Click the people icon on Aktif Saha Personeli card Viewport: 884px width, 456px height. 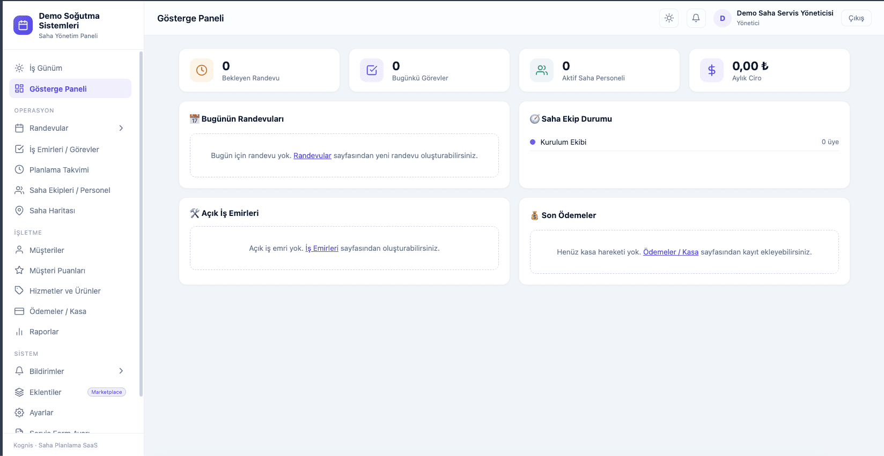coord(542,70)
